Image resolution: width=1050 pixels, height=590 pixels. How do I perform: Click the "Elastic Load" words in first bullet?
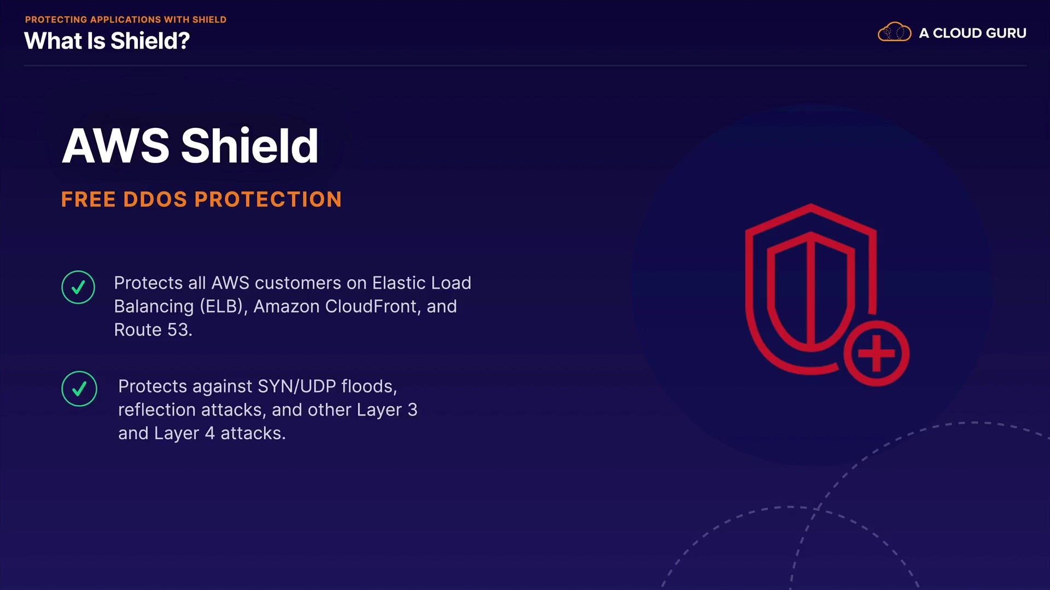point(422,283)
